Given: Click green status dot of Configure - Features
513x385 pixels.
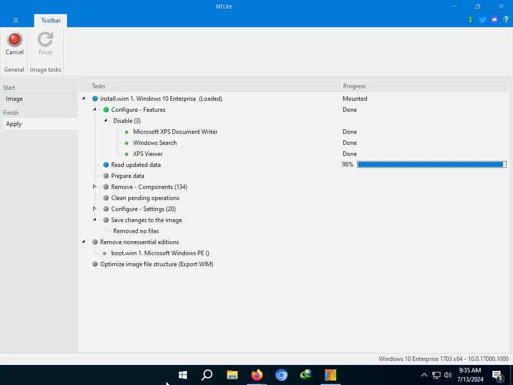Looking at the screenshot, I should tap(106, 110).
